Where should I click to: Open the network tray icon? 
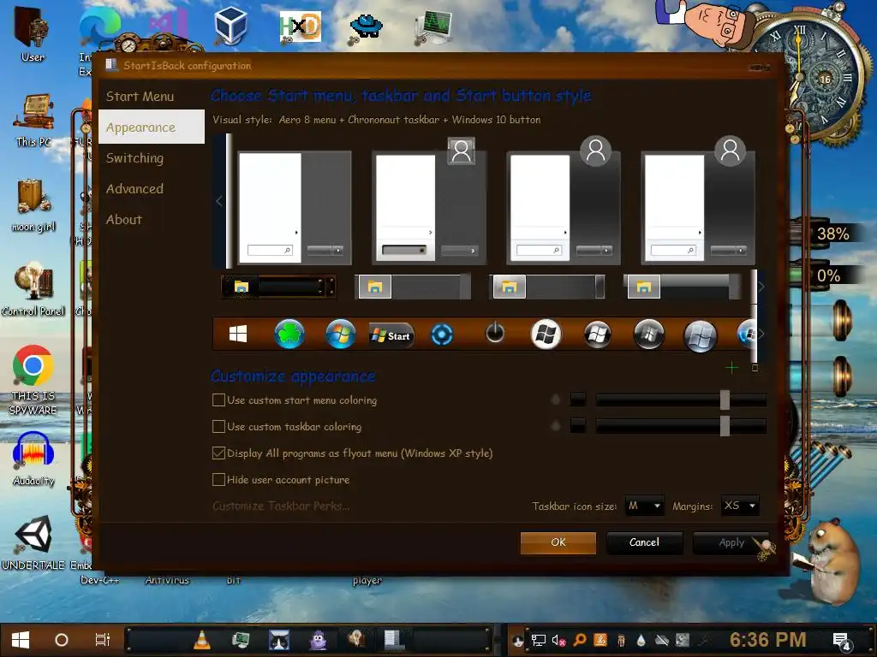click(538, 640)
